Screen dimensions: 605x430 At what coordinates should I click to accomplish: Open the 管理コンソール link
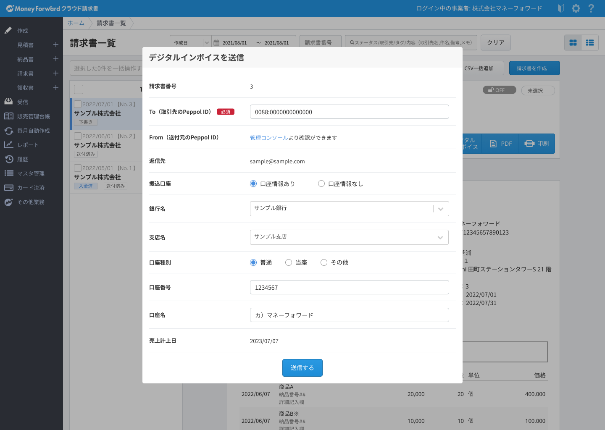click(268, 137)
